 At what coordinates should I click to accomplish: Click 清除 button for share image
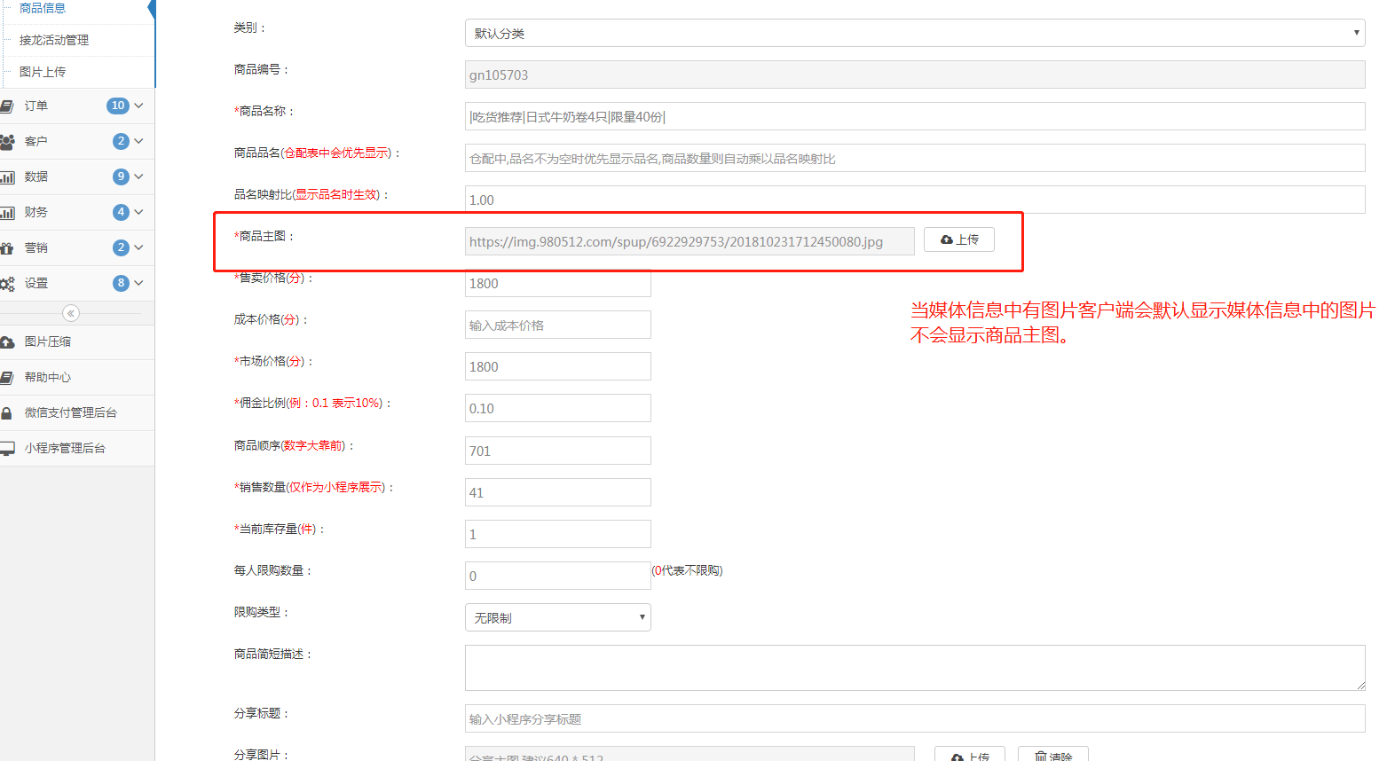tap(1053, 755)
